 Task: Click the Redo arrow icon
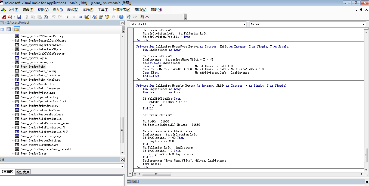[x=60, y=17]
